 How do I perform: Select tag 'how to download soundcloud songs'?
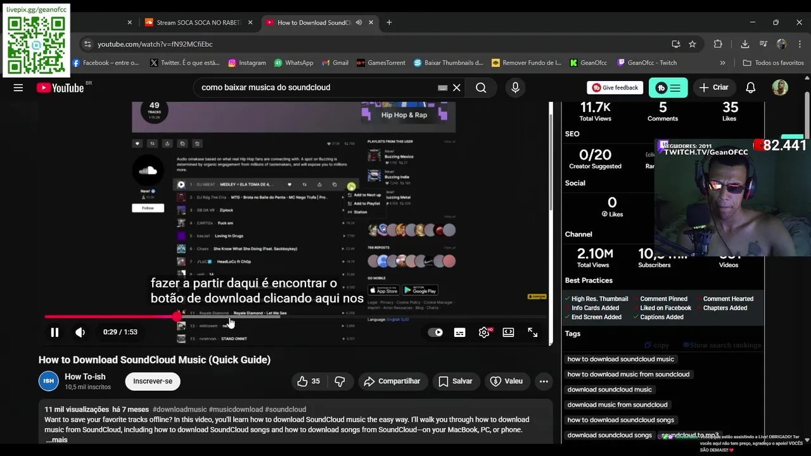tap(620, 420)
